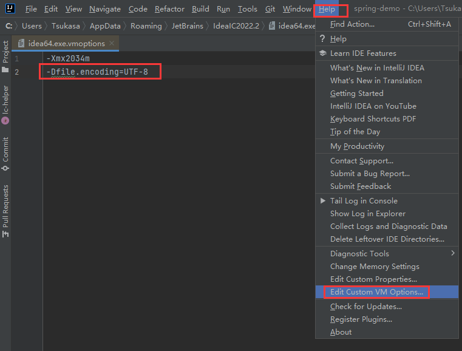Open the Run menu
The image size is (462, 351).
tap(223, 9)
